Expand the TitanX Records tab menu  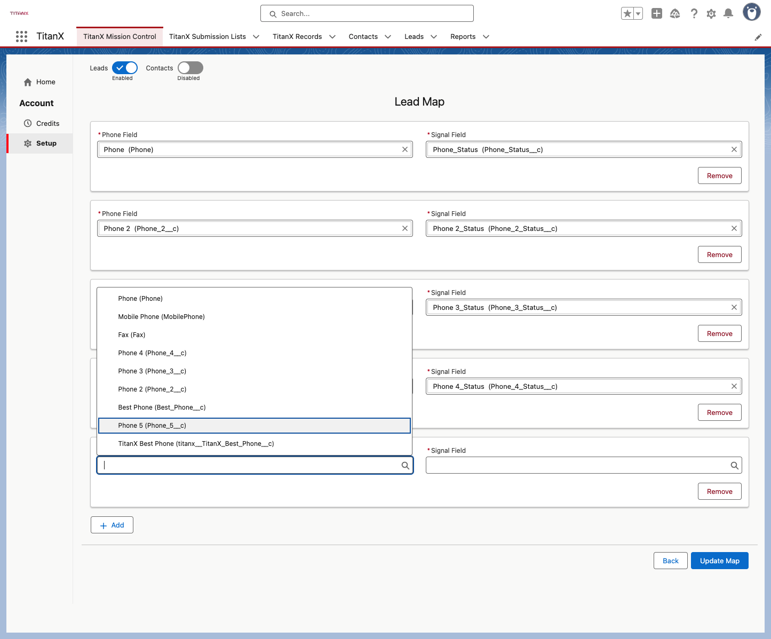(x=332, y=37)
